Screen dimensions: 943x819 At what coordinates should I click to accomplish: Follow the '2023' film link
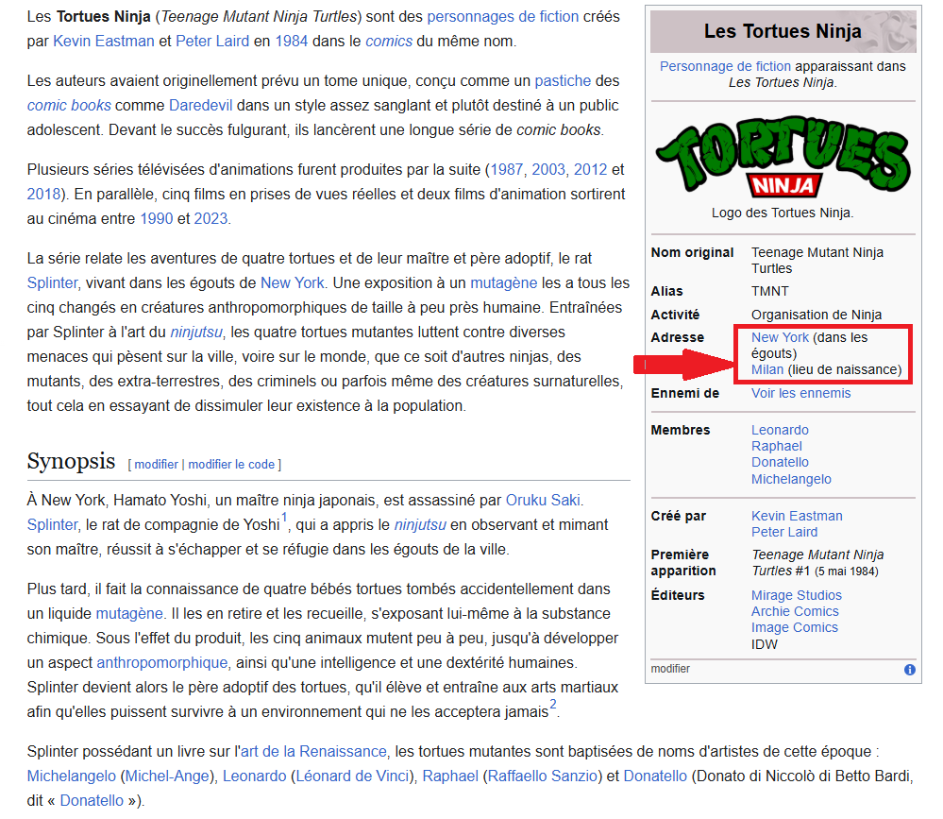210,218
